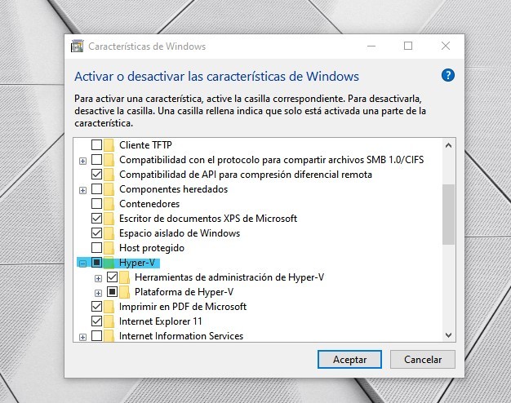Tick the Contenedores checkbox
This screenshot has height=403, width=511.
click(97, 204)
